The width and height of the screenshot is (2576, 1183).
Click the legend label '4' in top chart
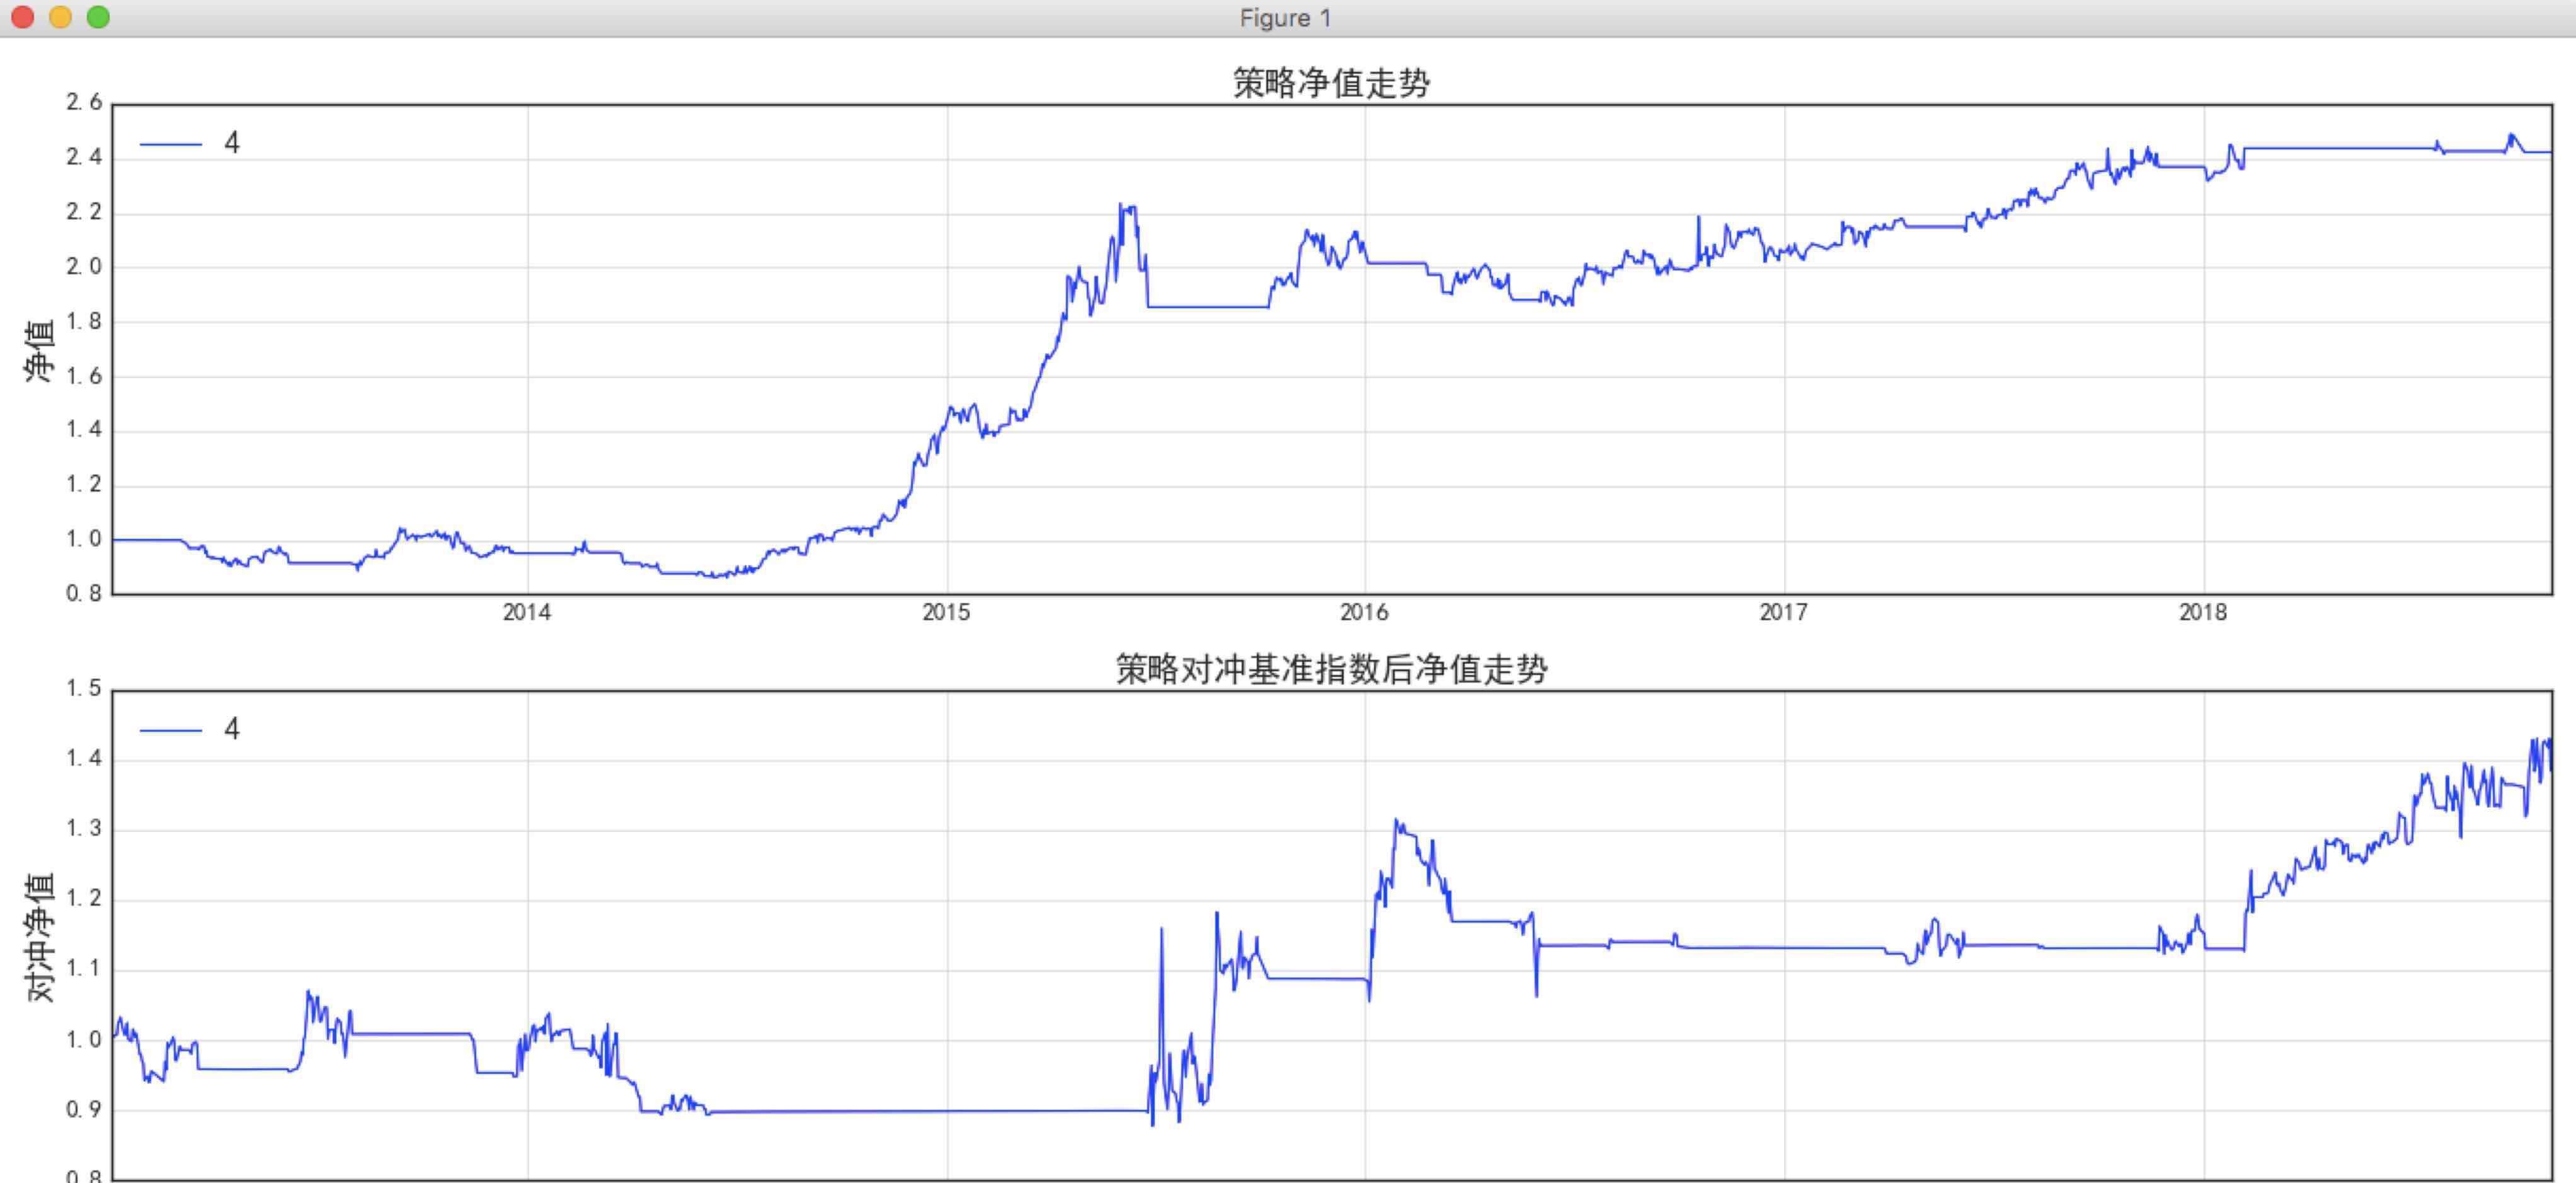[x=232, y=143]
